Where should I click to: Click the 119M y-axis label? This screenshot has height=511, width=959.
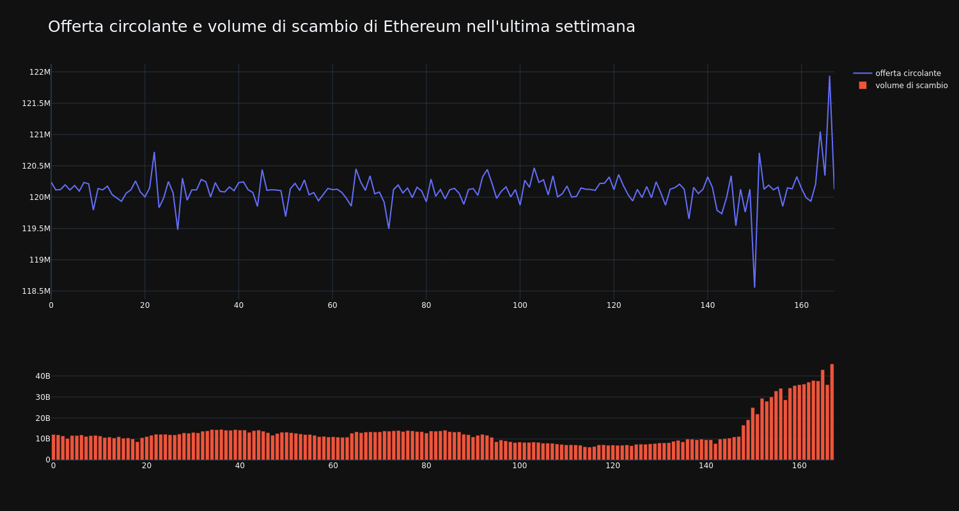tap(40, 260)
